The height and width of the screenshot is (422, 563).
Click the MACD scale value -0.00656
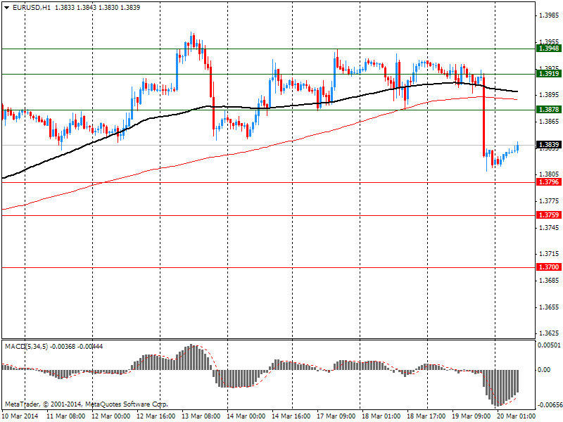coord(550,405)
